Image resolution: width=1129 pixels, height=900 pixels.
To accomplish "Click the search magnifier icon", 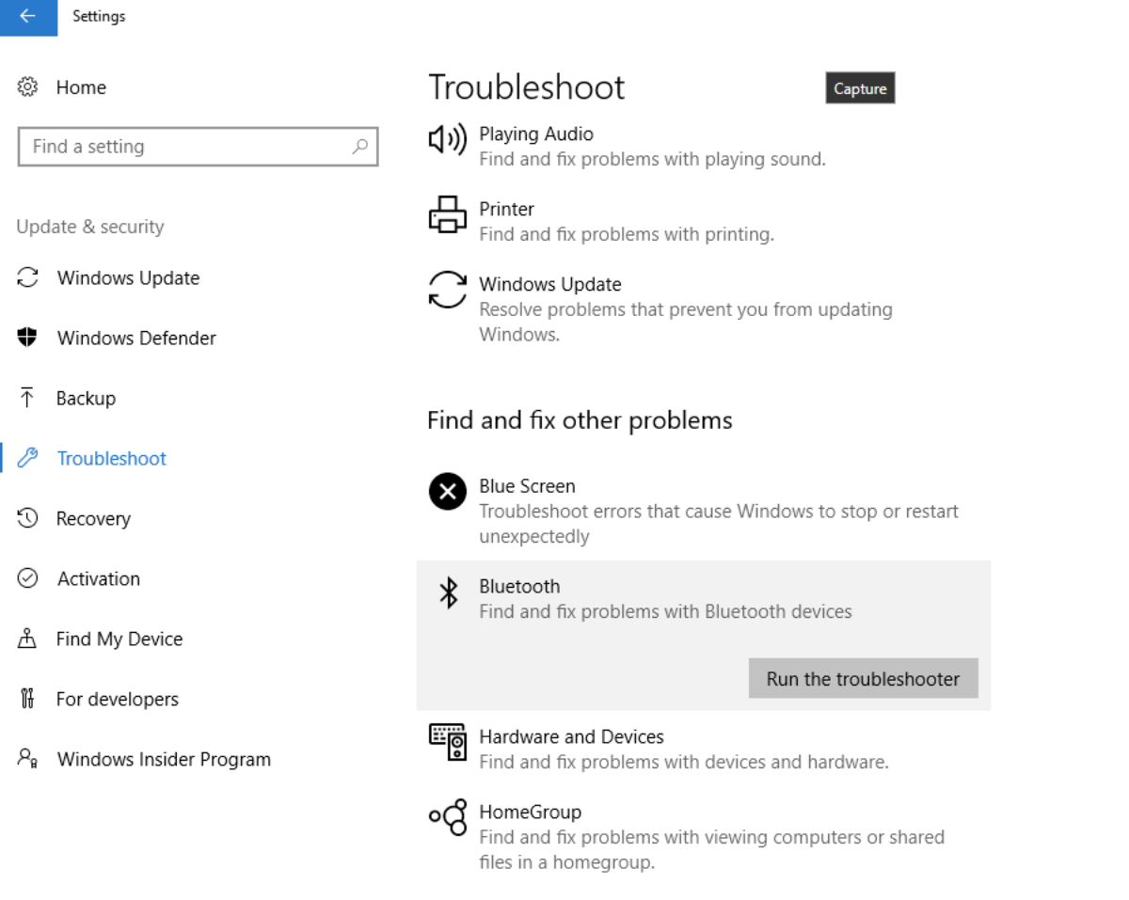I will coord(359,147).
